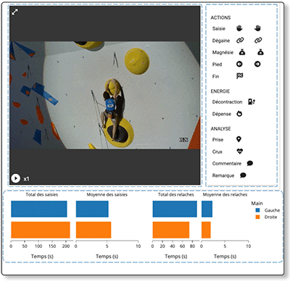Add a Commentaire speech bubble
This screenshot has height=290, width=290.
coord(250,163)
